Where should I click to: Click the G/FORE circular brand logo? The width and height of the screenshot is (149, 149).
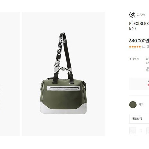tap(132, 15)
